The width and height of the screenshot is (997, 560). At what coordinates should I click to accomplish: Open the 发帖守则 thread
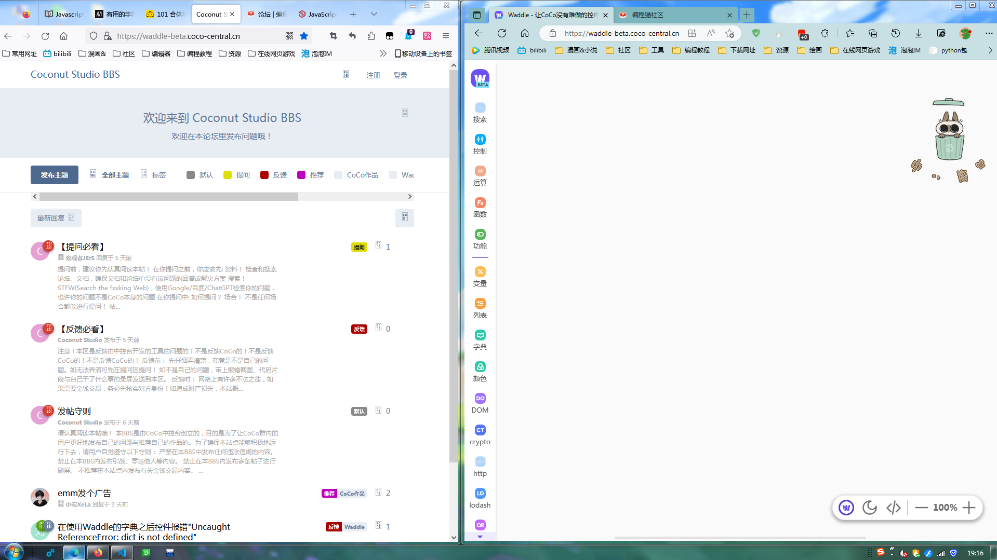tap(74, 411)
